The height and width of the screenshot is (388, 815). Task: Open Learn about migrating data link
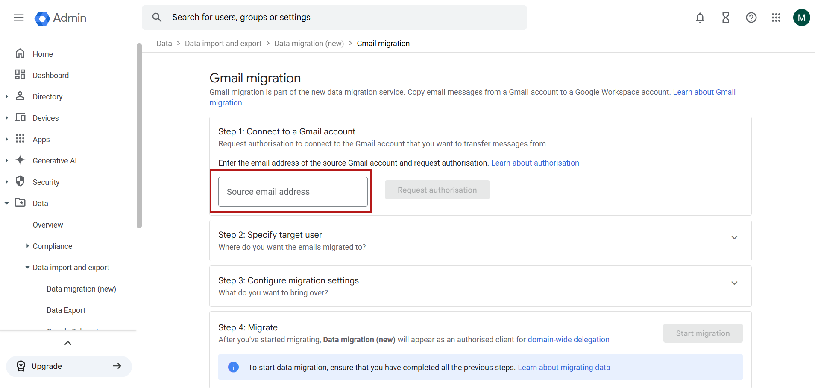[564, 368]
